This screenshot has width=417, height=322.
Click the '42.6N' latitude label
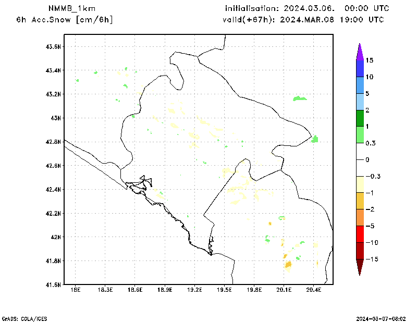[53, 166]
